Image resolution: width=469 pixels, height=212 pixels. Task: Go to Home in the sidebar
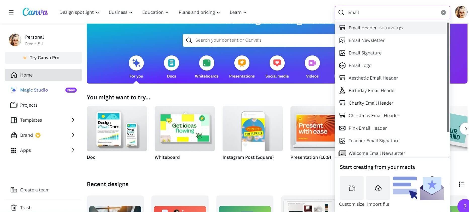point(43,75)
